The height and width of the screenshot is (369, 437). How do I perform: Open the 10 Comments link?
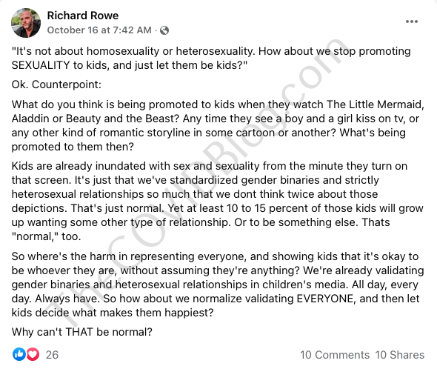coord(335,355)
